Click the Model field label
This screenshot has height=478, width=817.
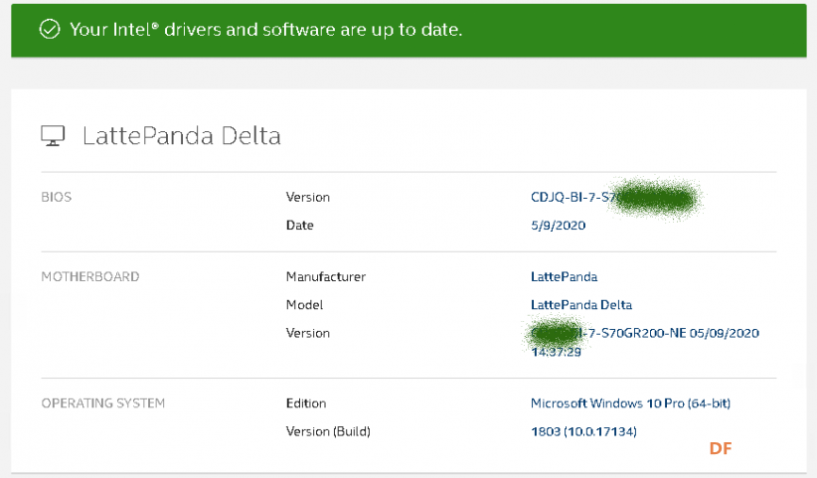point(304,305)
